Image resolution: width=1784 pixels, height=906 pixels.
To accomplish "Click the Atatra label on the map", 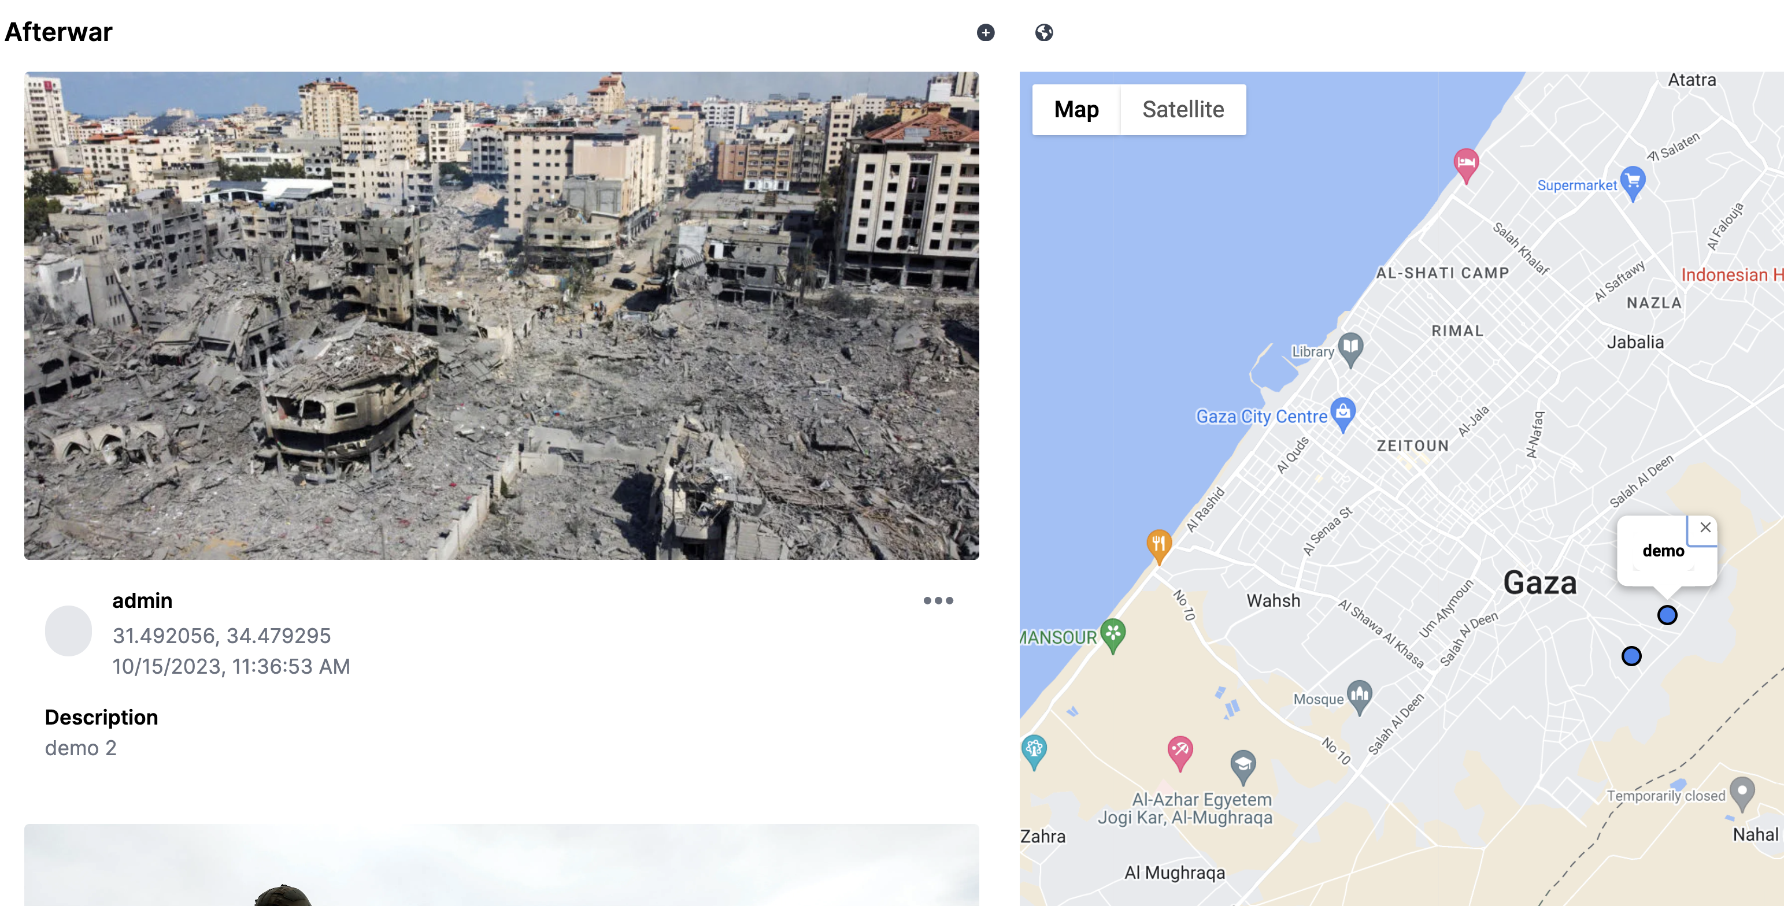I will tap(1691, 80).
